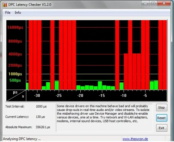Click the Absolute Maximum value 356261 µs
The width and height of the screenshot is (174, 142).
point(43,127)
